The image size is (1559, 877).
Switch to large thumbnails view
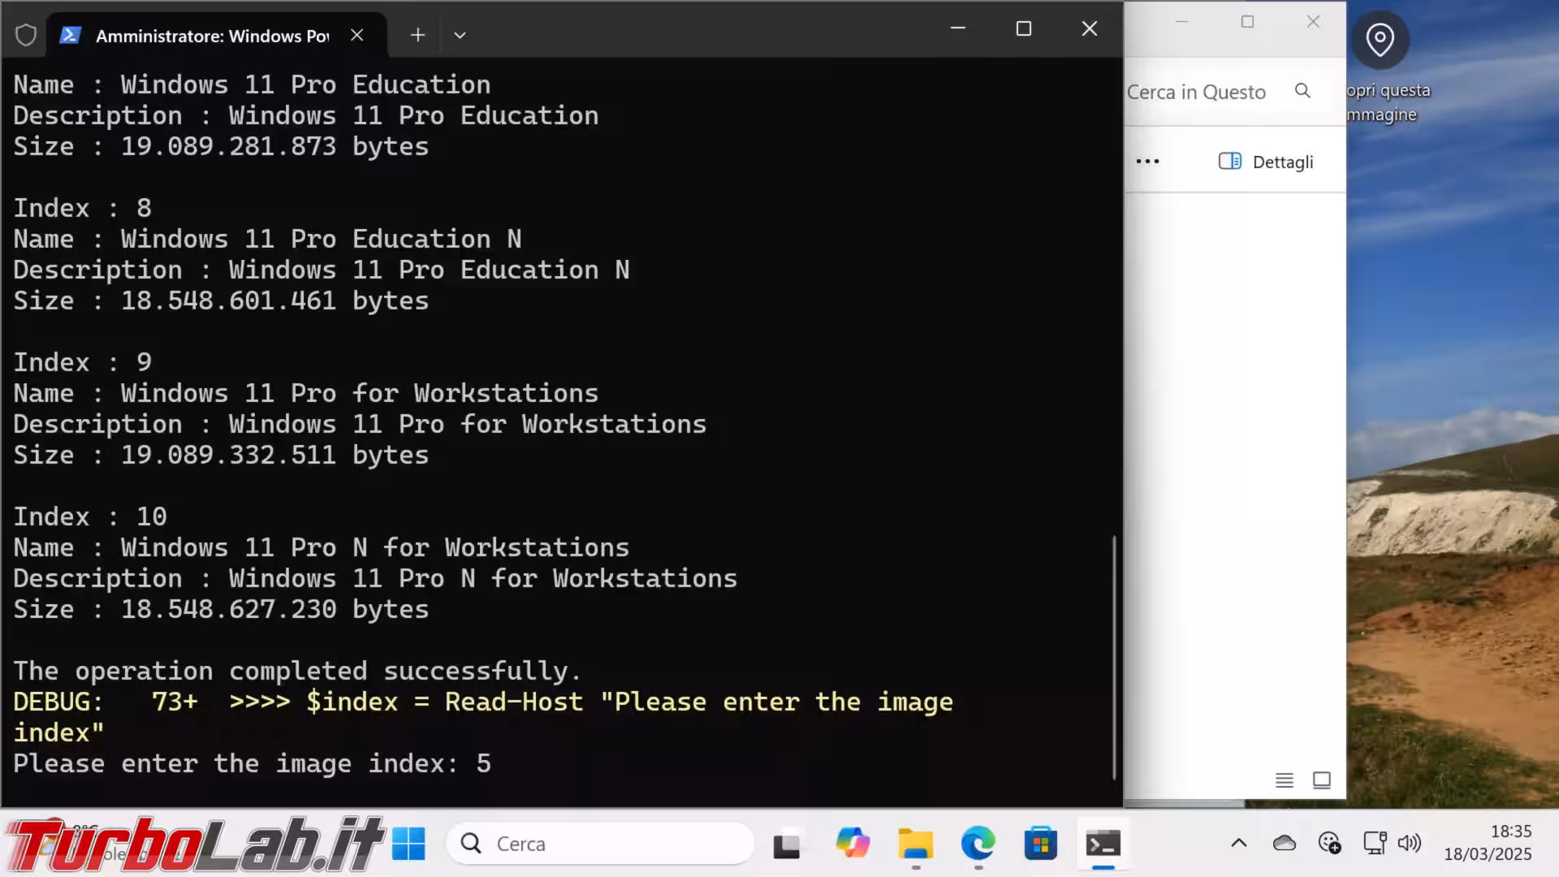(x=1321, y=780)
